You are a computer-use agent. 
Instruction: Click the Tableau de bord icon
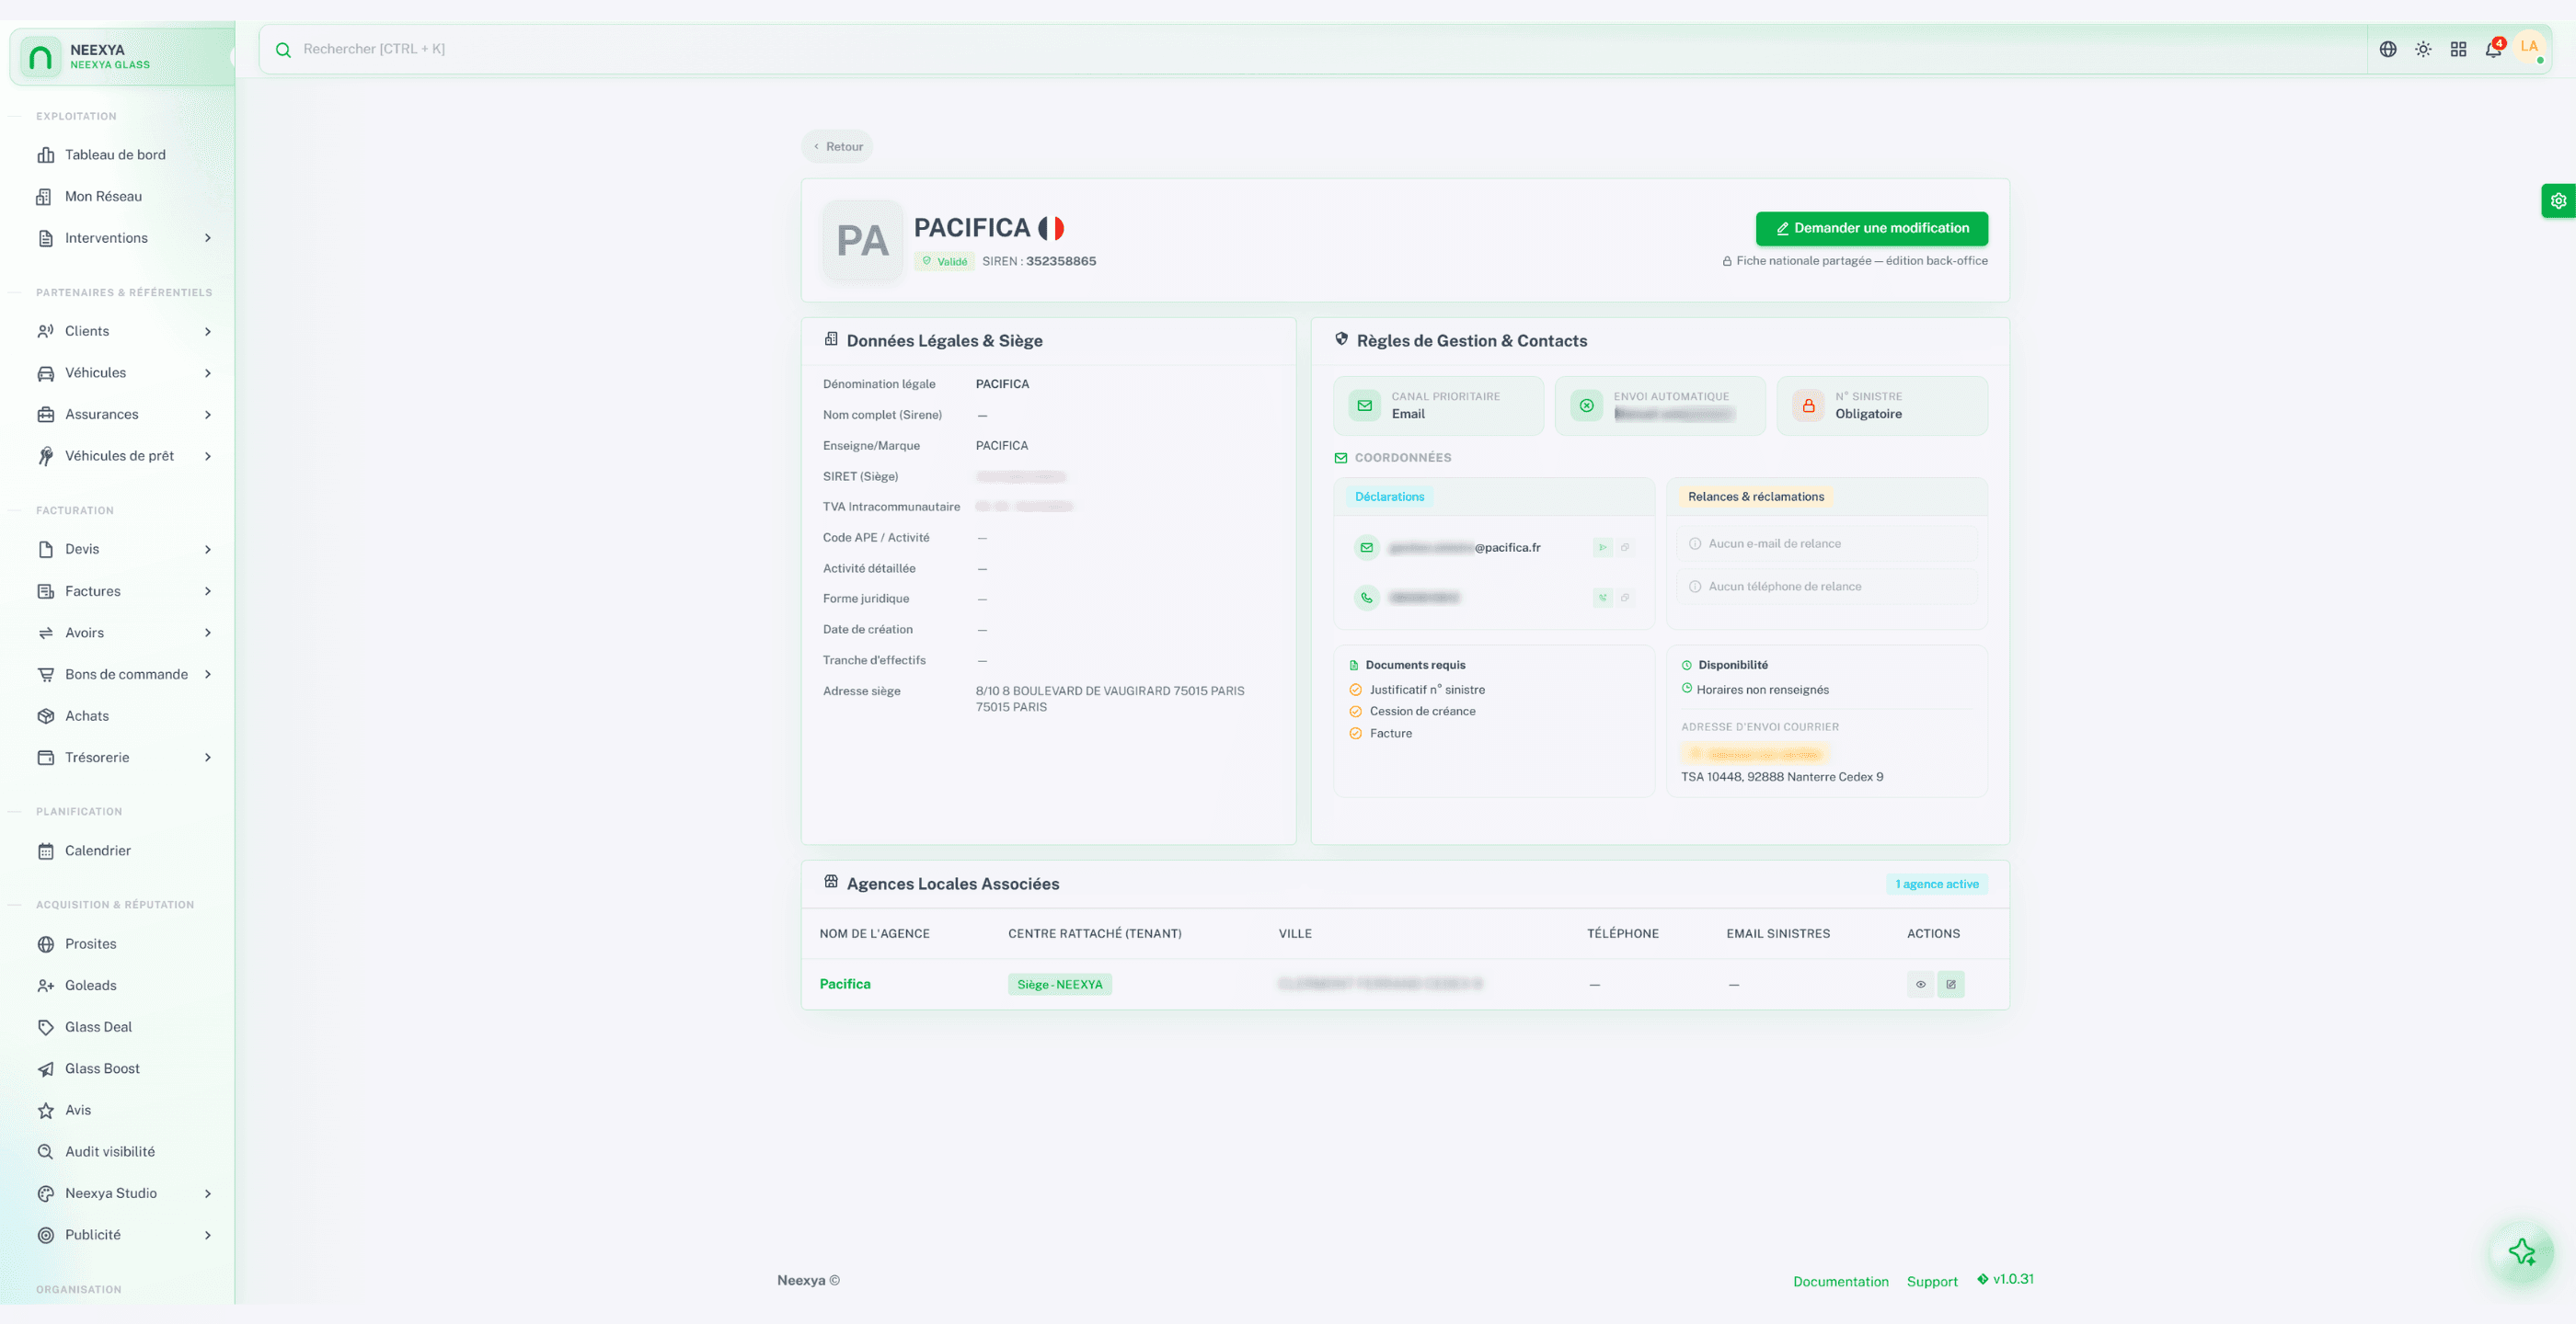tap(46, 154)
